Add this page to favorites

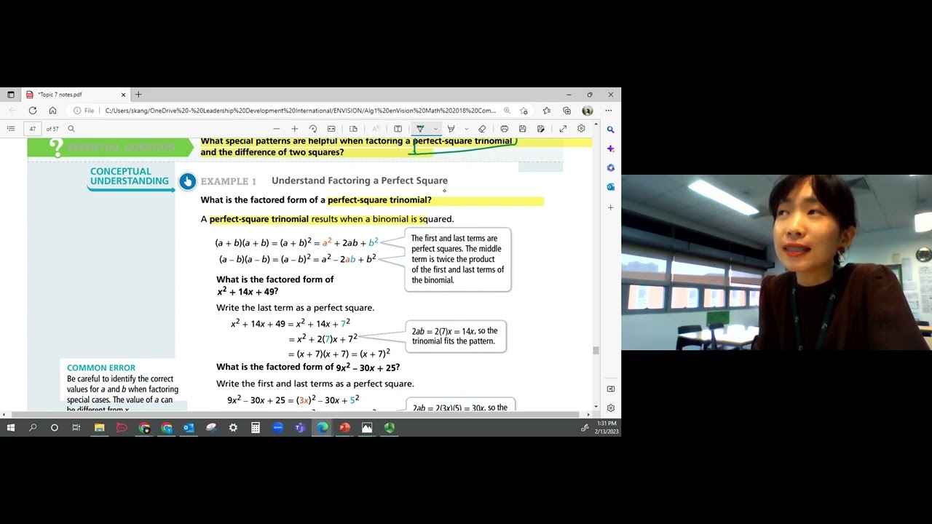pos(524,111)
